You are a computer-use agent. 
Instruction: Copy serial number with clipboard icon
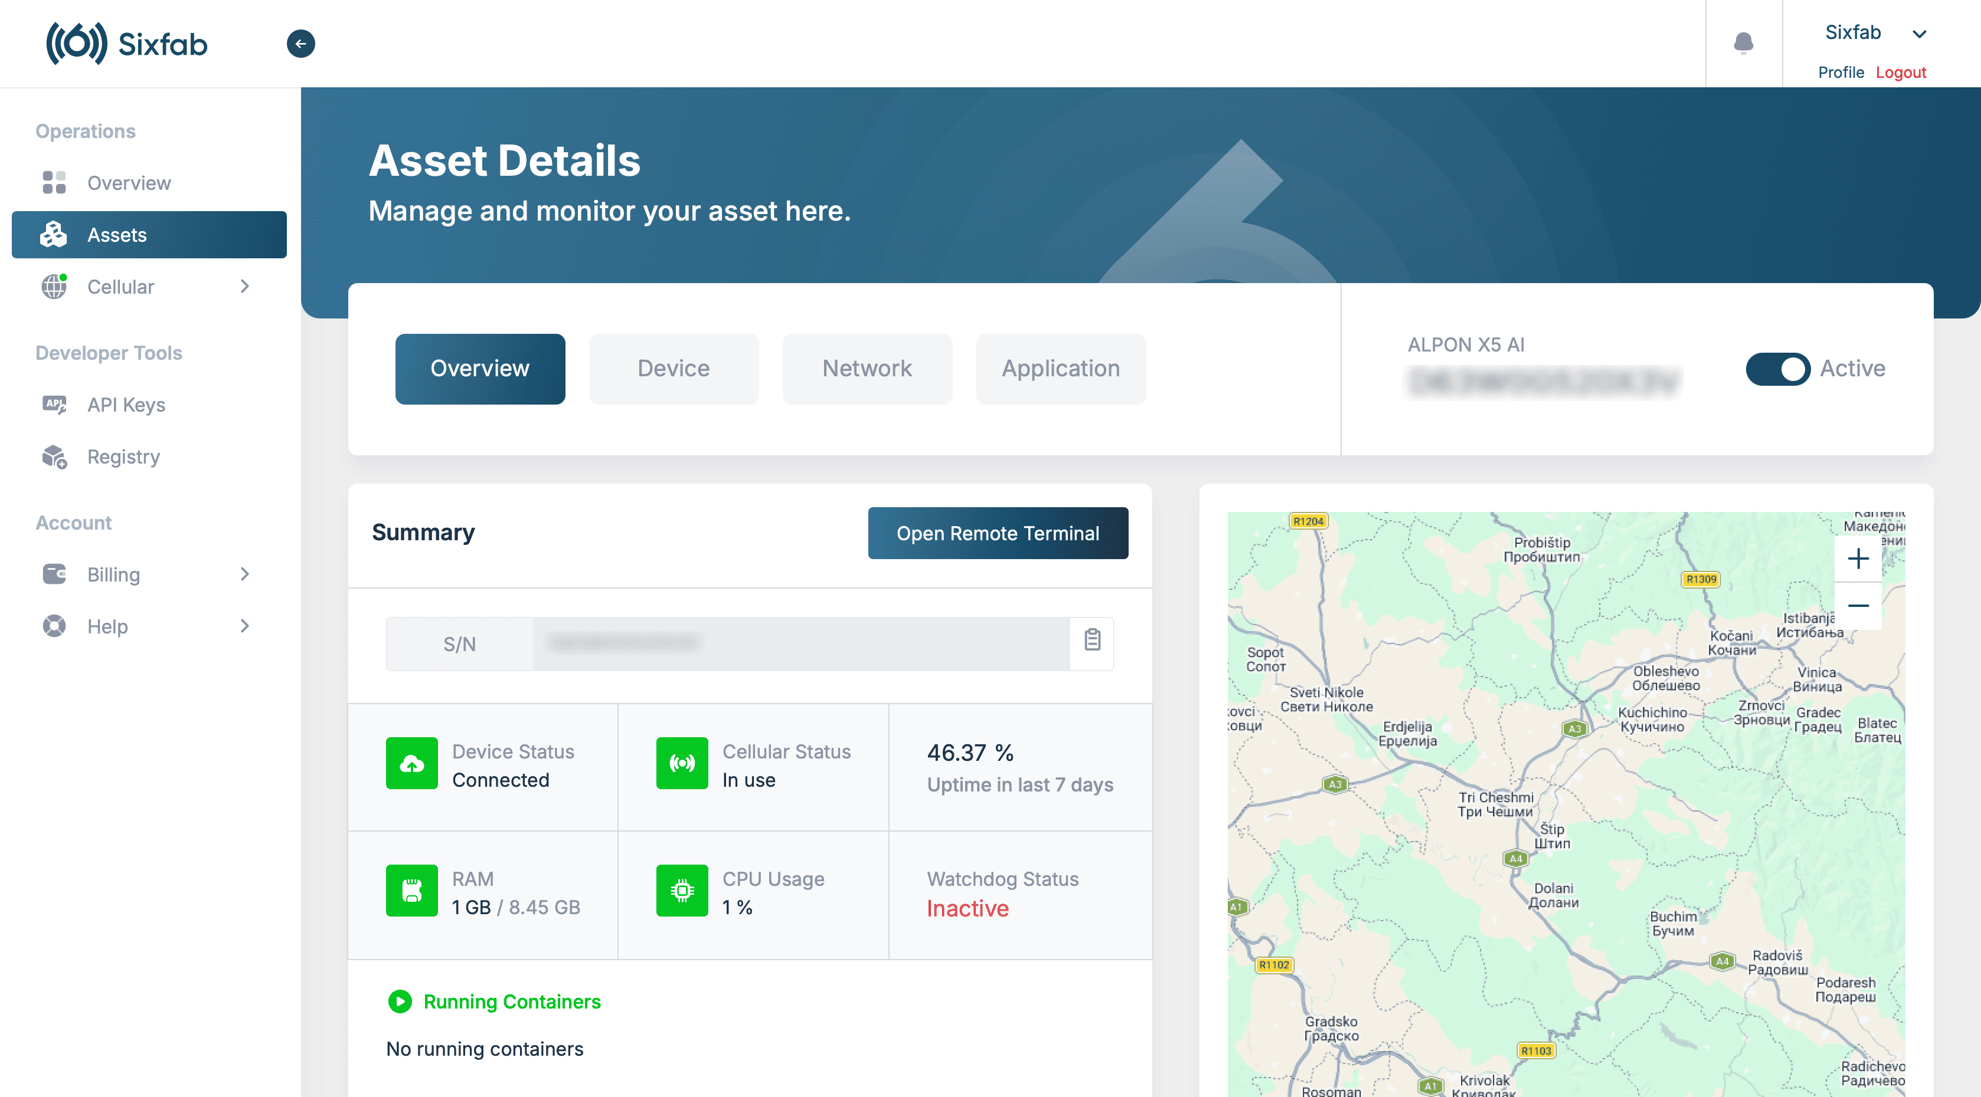pyautogui.click(x=1092, y=640)
